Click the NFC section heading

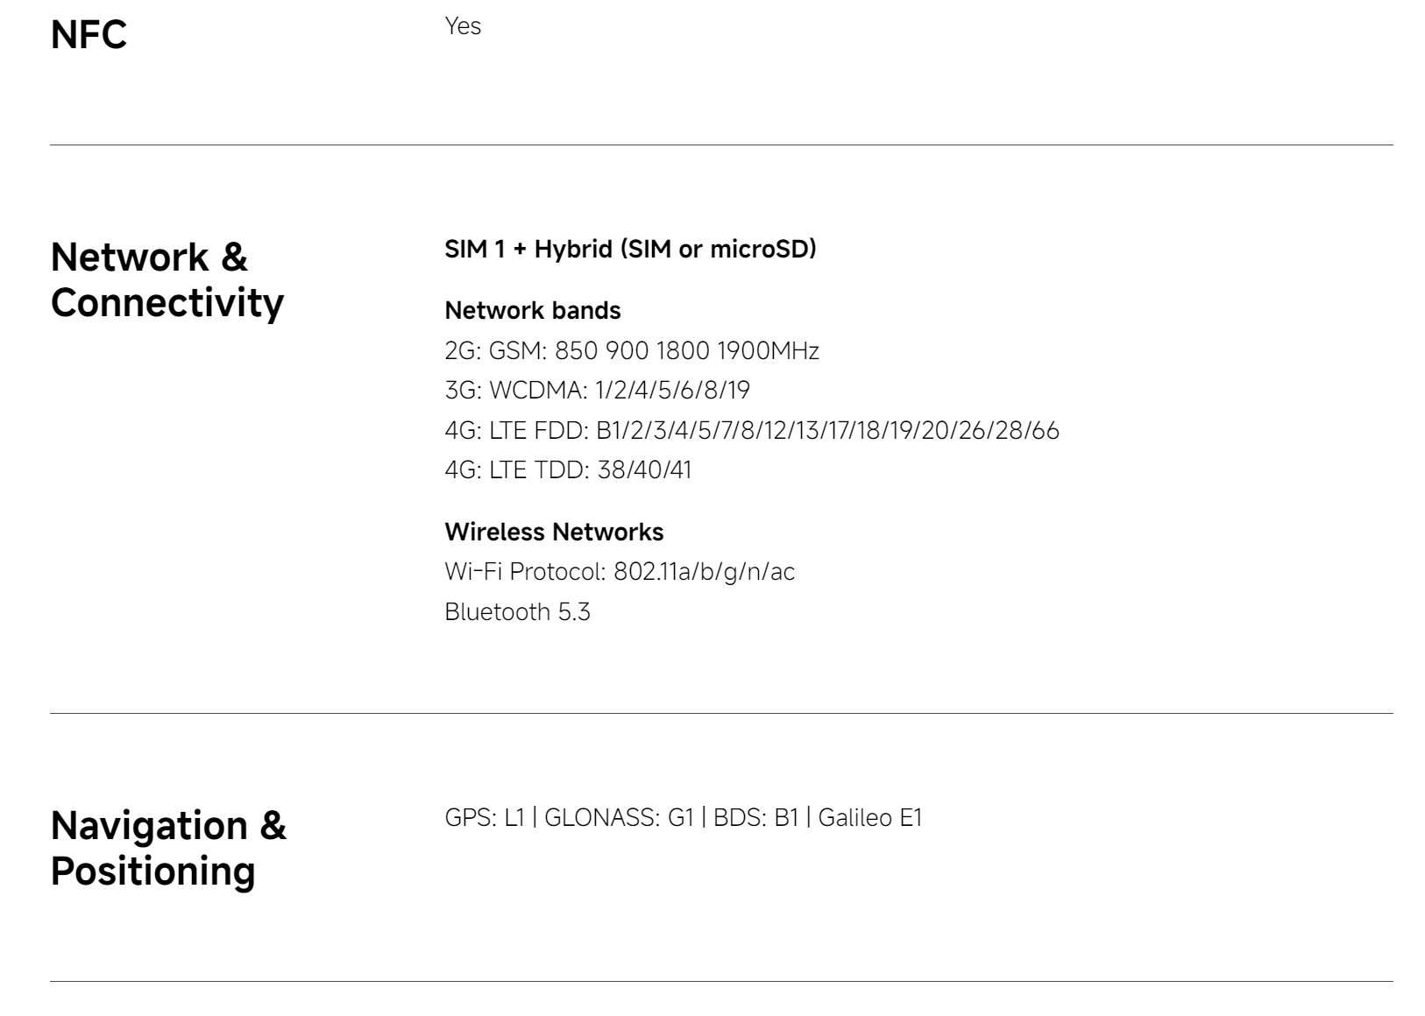pos(89,35)
